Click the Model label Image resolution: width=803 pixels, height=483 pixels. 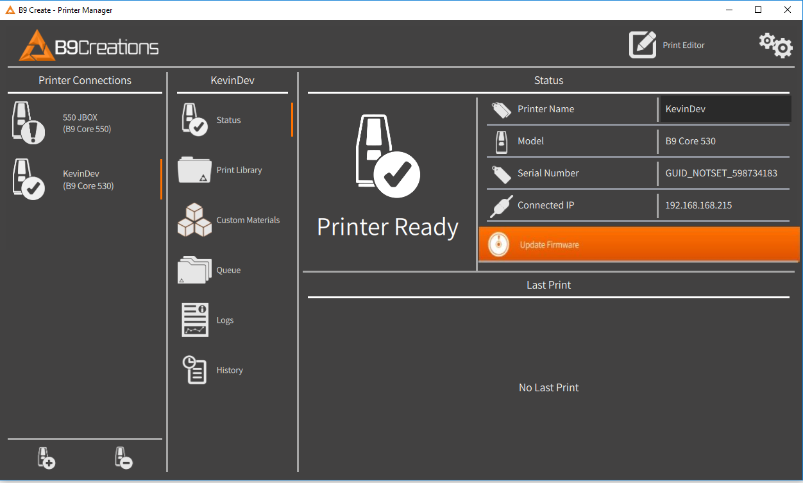531,141
